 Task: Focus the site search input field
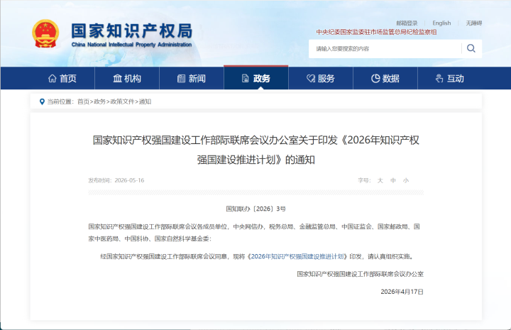pyautogui.click(x=385, y=49)
